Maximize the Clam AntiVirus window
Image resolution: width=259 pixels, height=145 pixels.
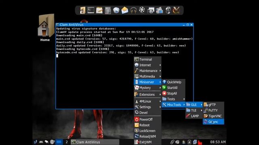pos(188,25)
